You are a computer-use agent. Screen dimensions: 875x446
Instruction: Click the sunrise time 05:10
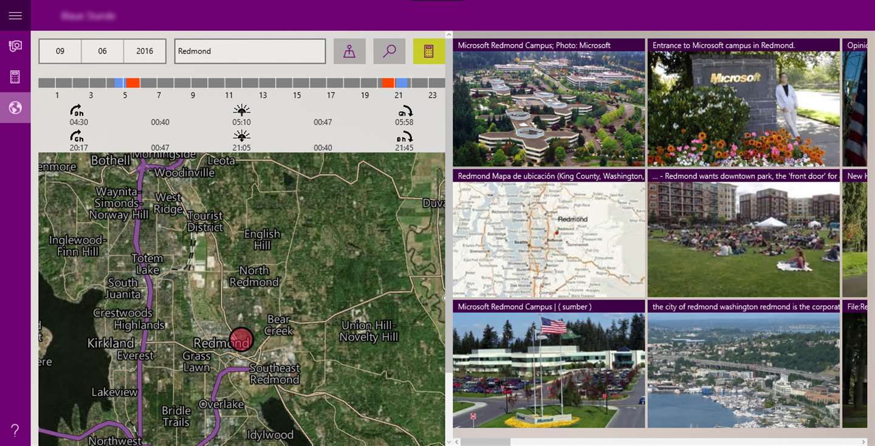(x=241, y=122)
